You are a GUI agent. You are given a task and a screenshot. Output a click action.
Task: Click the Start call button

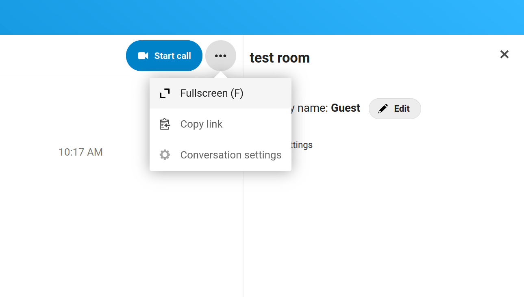[x=164, y=55]
